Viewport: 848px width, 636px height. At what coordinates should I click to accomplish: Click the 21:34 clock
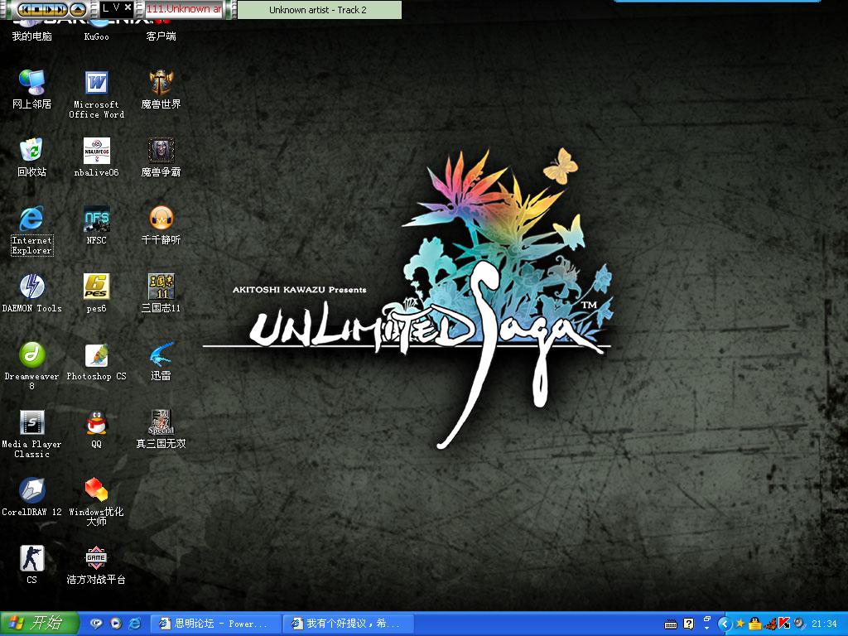(x=824, y=624)
